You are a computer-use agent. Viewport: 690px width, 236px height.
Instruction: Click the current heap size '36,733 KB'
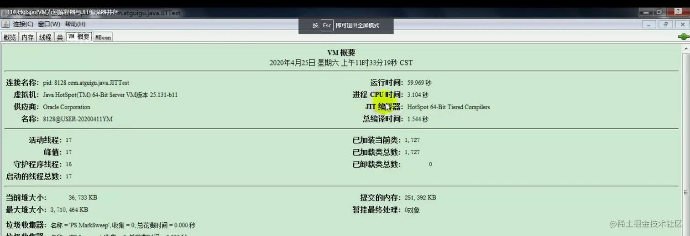83,198
